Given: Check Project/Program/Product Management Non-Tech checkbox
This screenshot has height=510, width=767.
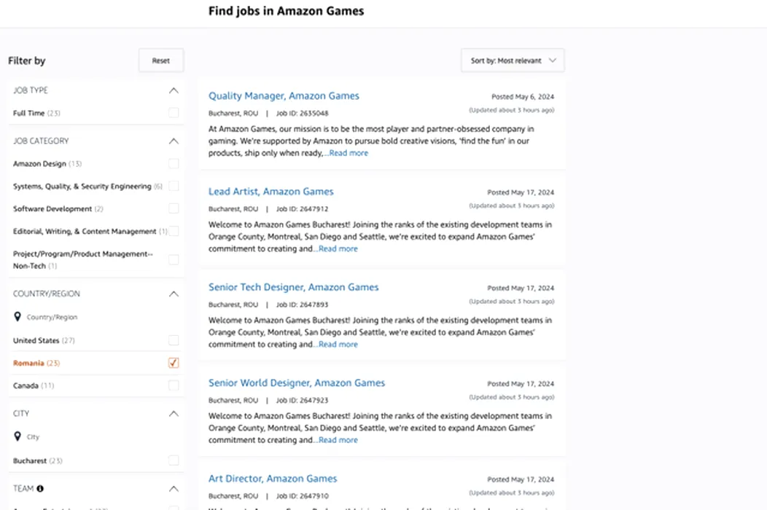Looking at the screenshot, I should [x=174, y=259].
